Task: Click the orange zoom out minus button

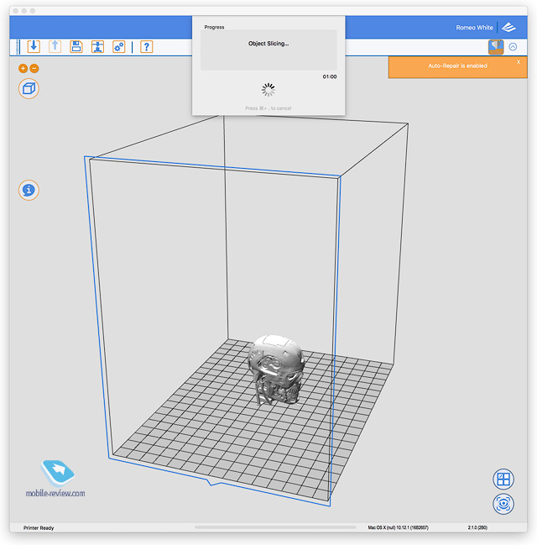Action: [x=34, y=69]
